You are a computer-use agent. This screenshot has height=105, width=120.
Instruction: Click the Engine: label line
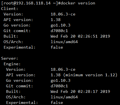(x=12, y=64)
